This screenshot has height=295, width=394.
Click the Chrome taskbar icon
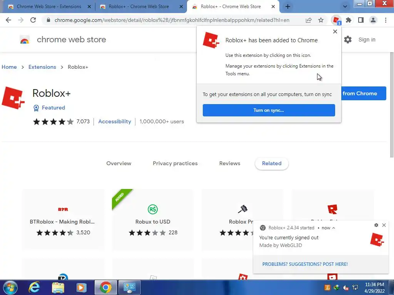[106, 287]
